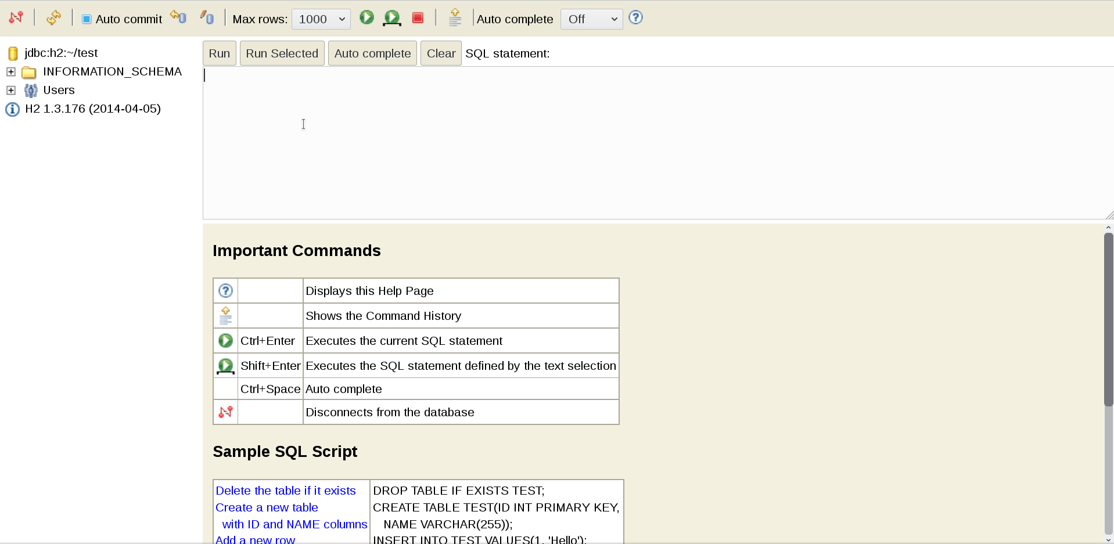This screenshot has height=544, width=1114.
Task: Click the Users group icon
Action: pos(31,91)
